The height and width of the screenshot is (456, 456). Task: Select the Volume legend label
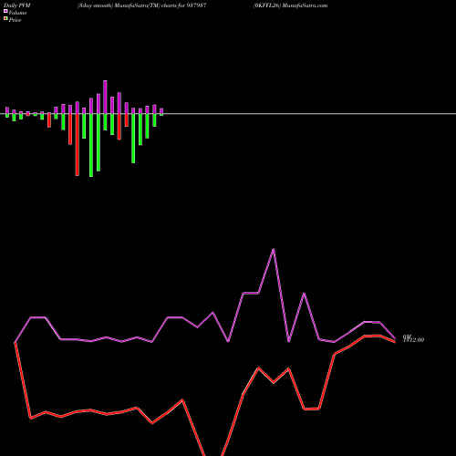[17, 13]
